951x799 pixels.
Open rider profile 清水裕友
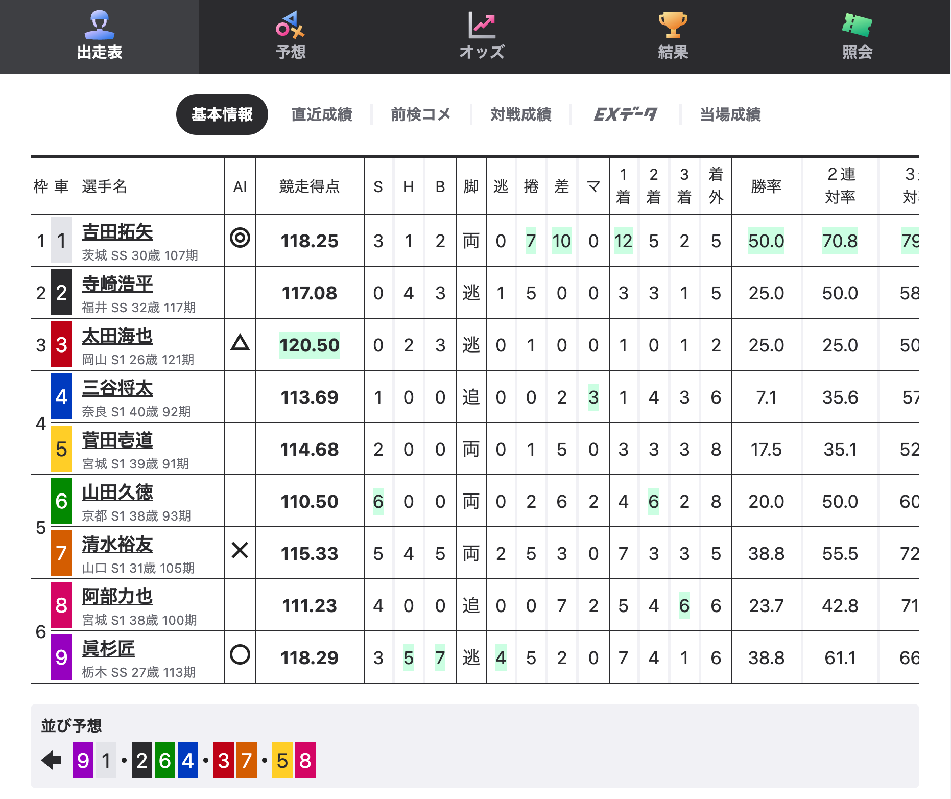tap(117, 545)
